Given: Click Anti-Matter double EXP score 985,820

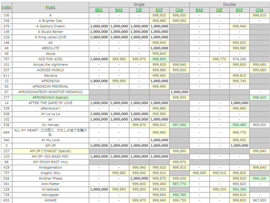Looking at the screenshot, I should click(239, 184).
